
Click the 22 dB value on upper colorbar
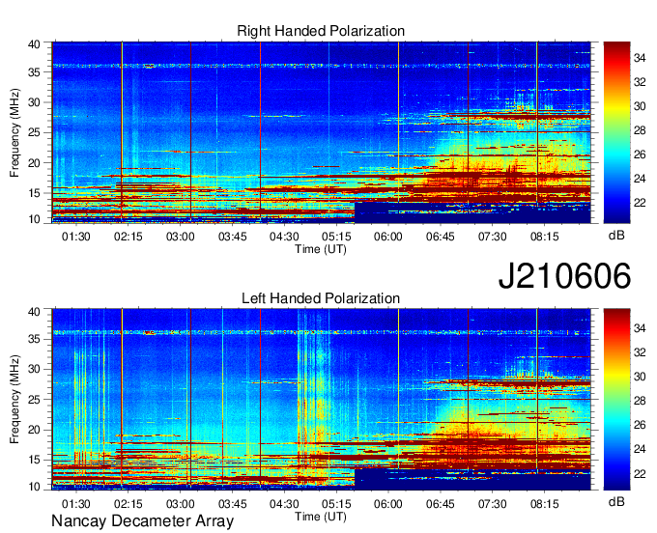(x=640, y=203)
